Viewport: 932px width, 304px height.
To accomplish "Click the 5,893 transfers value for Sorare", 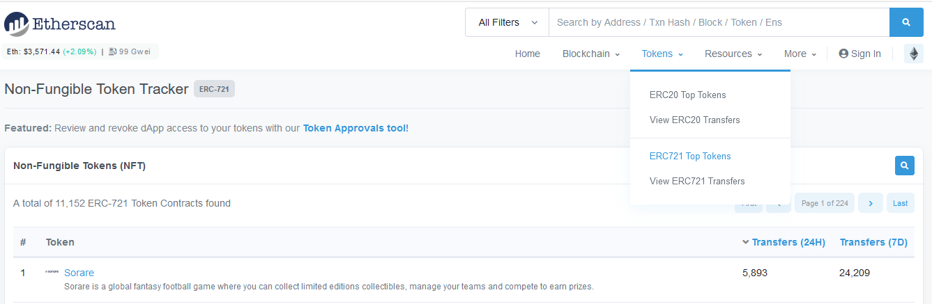I will tap(755, 273).
